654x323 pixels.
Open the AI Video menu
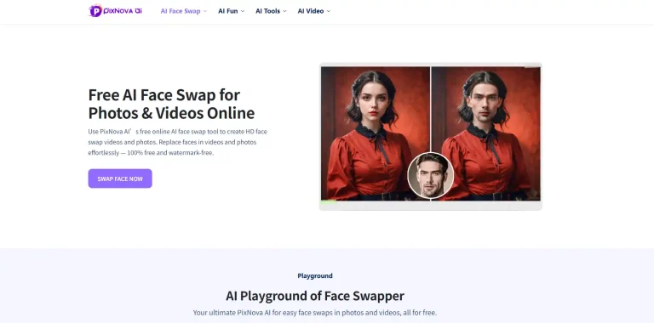(x=313, y=11)
